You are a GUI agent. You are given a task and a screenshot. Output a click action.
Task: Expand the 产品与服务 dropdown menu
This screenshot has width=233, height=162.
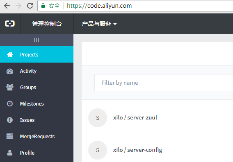pos(99,24)
